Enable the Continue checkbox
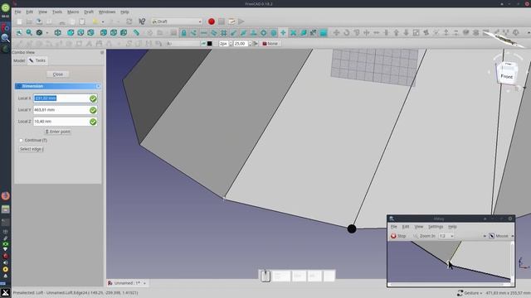This screenshot has height=298, width=531. [x=21, y=140]
